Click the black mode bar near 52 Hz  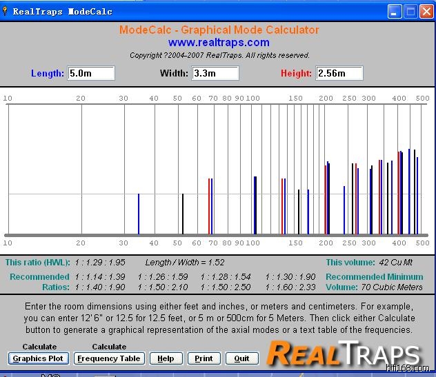click(x=183, y=214)
